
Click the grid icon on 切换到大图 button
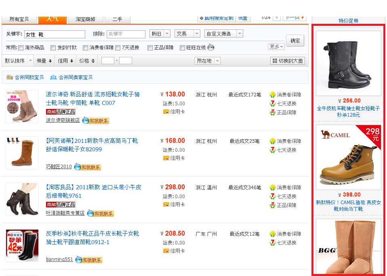[x=275, y=61]
